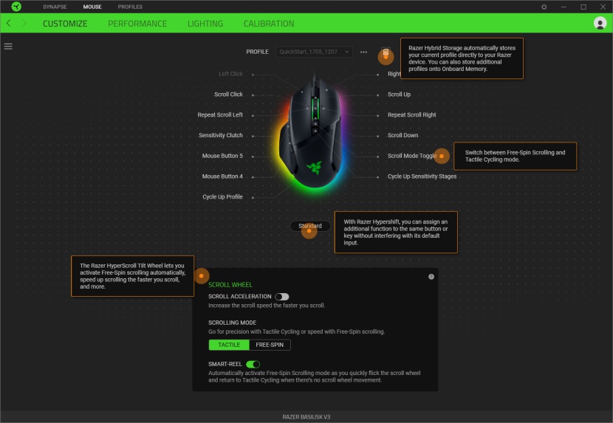Click the HyperScroll Tilt Wheel tooltip text
613x423 pixels.
pos(132,276)
